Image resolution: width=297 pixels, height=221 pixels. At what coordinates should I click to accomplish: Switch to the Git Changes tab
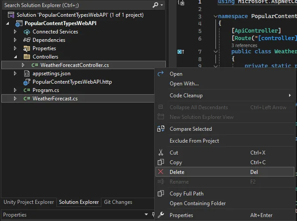pyautogui.click(x=118, y=202)
